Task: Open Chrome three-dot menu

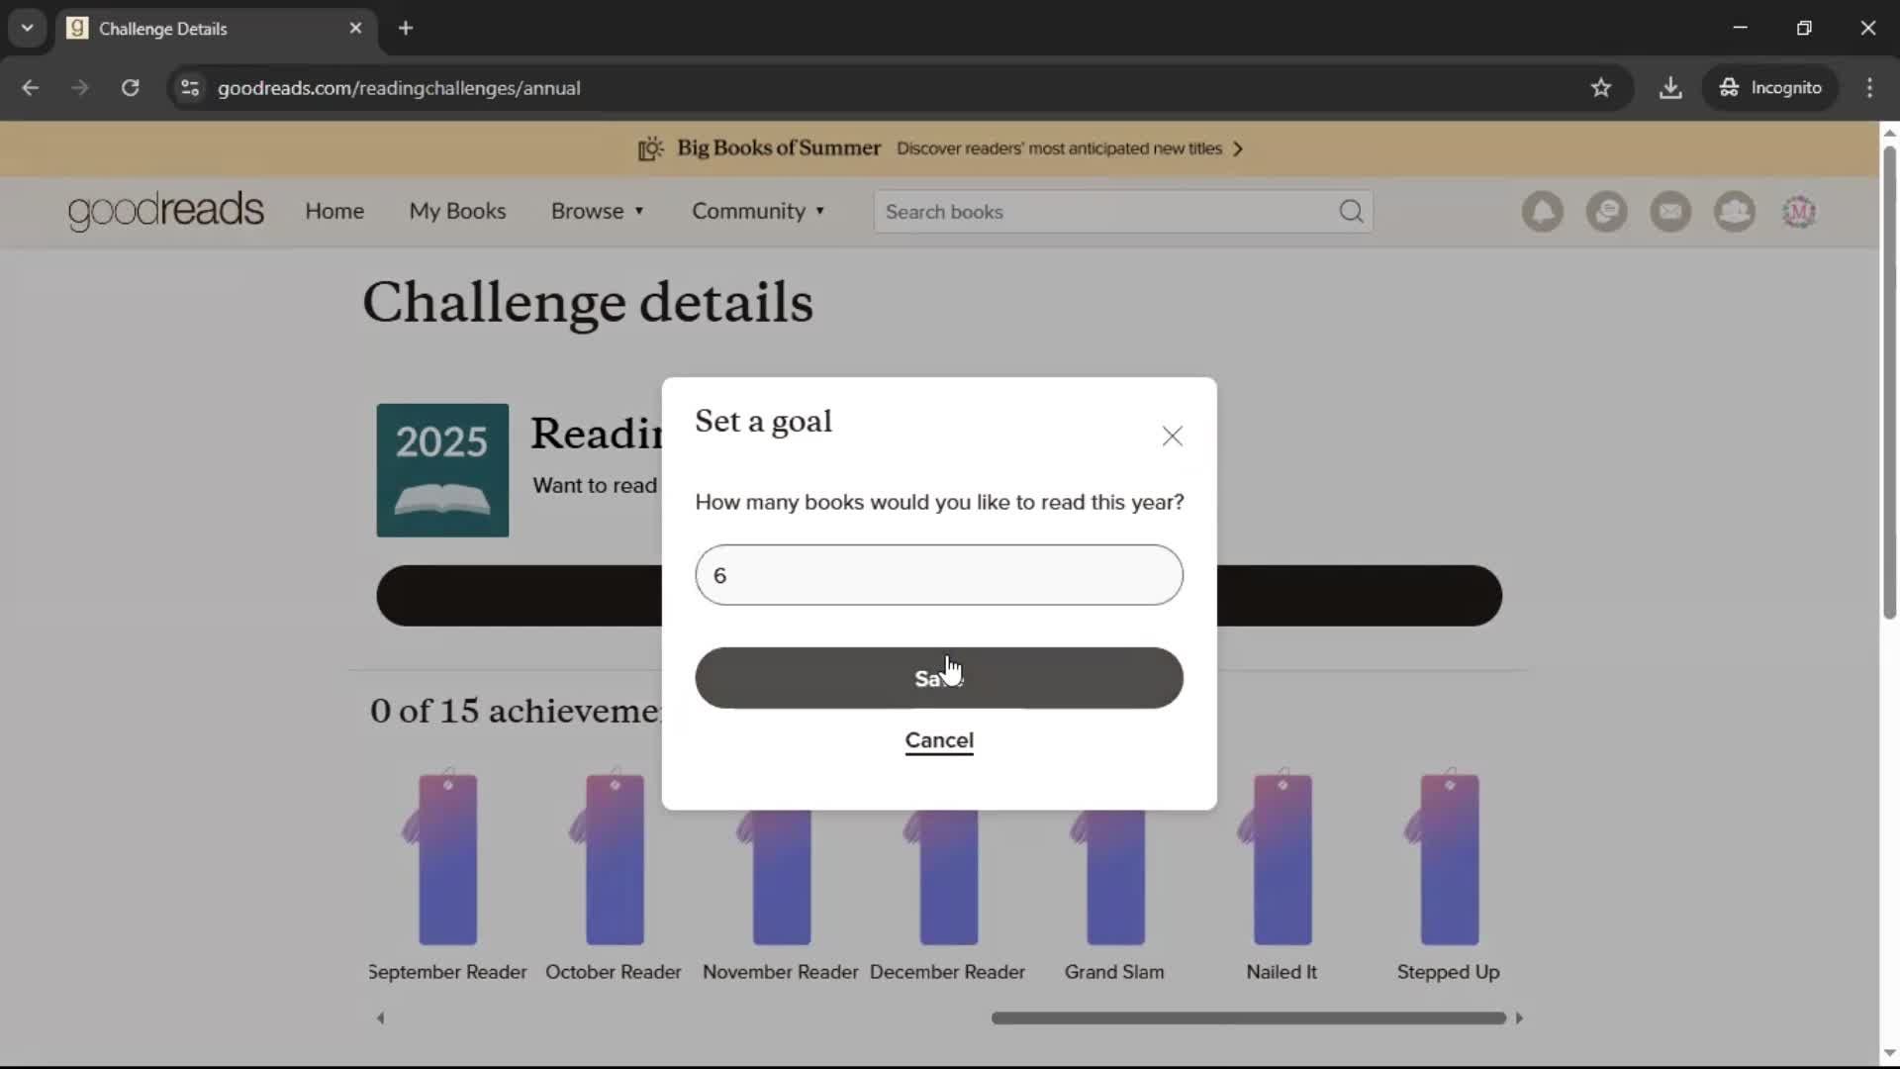Action: click(x=1869, y=88)
